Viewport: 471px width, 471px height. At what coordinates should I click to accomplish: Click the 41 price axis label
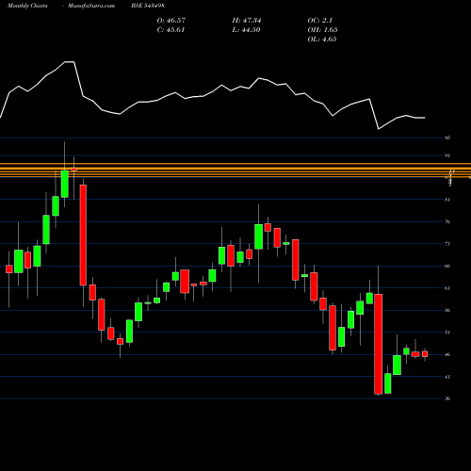click(x=447, y=377)
